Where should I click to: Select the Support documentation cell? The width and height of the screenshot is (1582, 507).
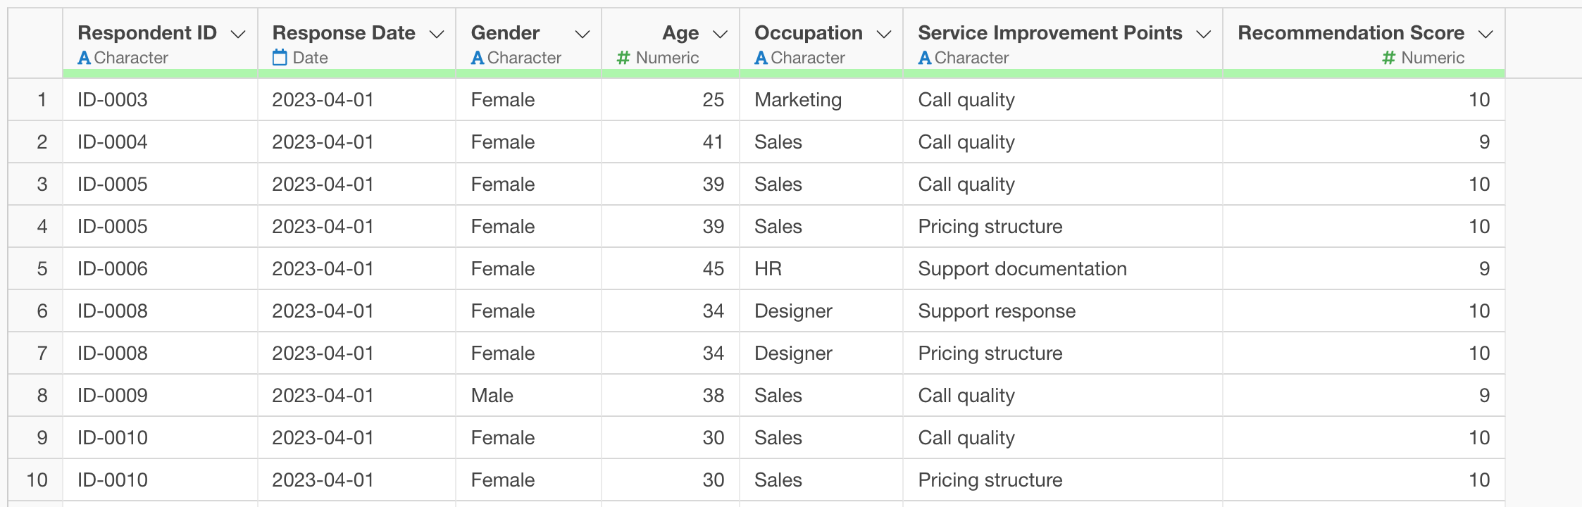tap(1022, 269)
